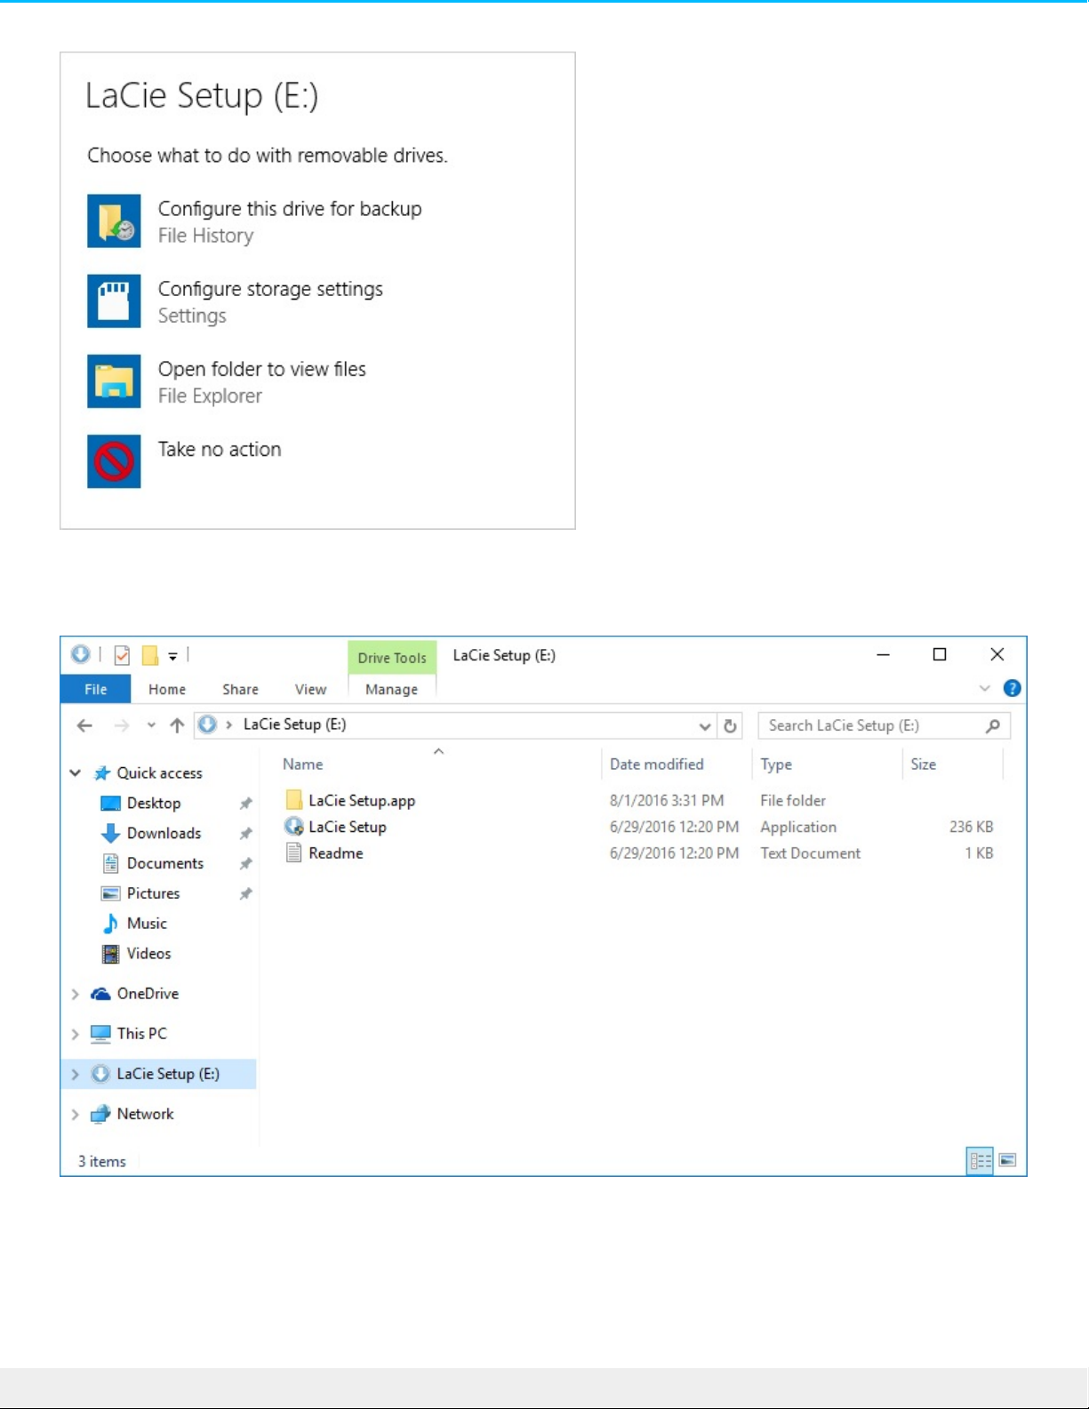The width and height of the screenshot is (1089, 1409).
Task: Open Videos in the navigation pane
Action: [149, 954]
